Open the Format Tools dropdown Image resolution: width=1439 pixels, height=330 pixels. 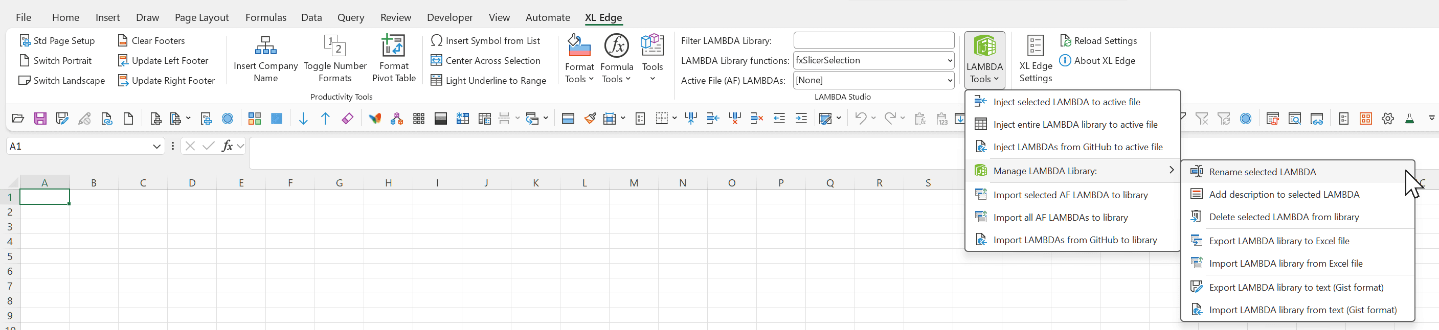579,59
